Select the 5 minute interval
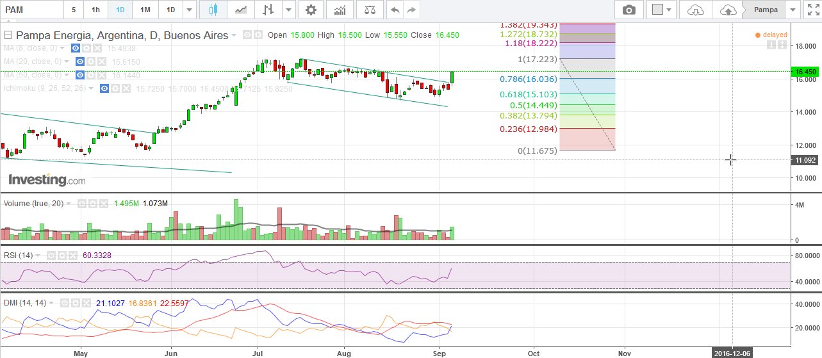This screenshot has height=358, width=822. pyautogui.click(x=74, y=10)
